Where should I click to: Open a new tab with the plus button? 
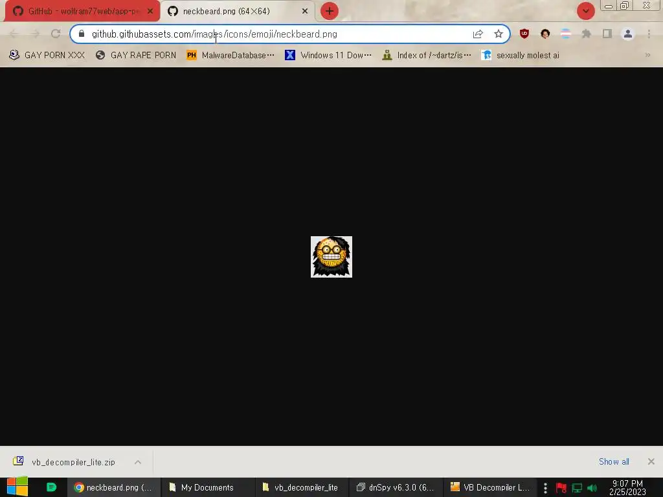point(330,11)
